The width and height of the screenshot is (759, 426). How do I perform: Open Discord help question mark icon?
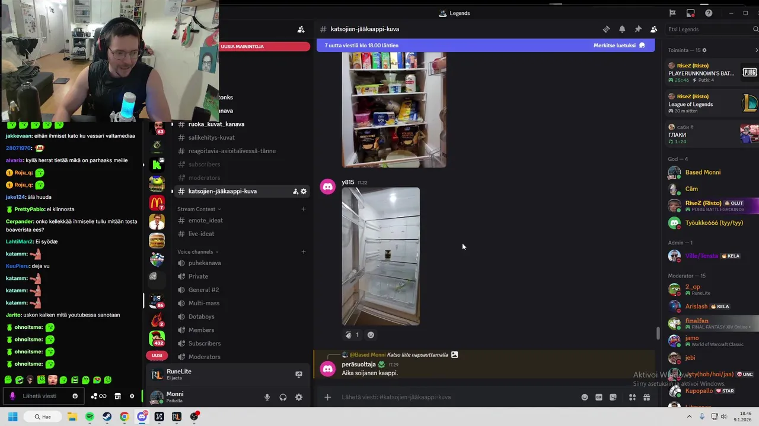709,13
